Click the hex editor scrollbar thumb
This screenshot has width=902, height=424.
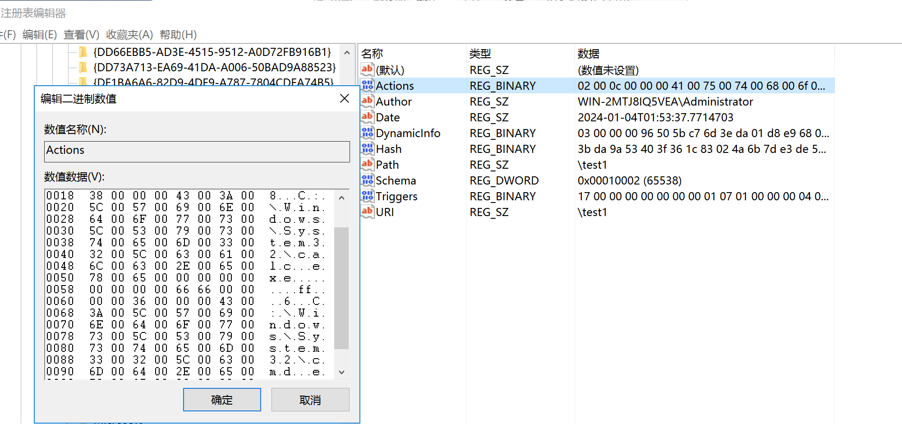[341, 288]
